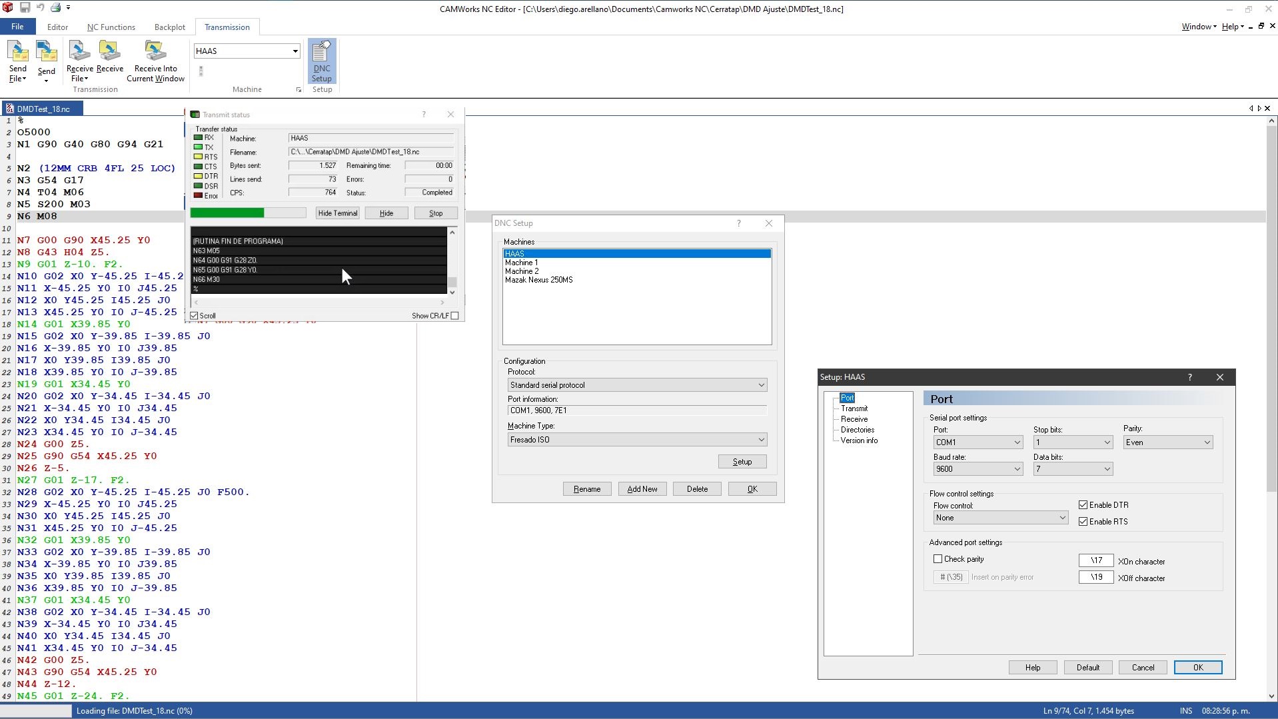The width and height of the screenshot is (1278, 719).
Task: Select Transmit in the setup tree
Action: coord(854,408)
